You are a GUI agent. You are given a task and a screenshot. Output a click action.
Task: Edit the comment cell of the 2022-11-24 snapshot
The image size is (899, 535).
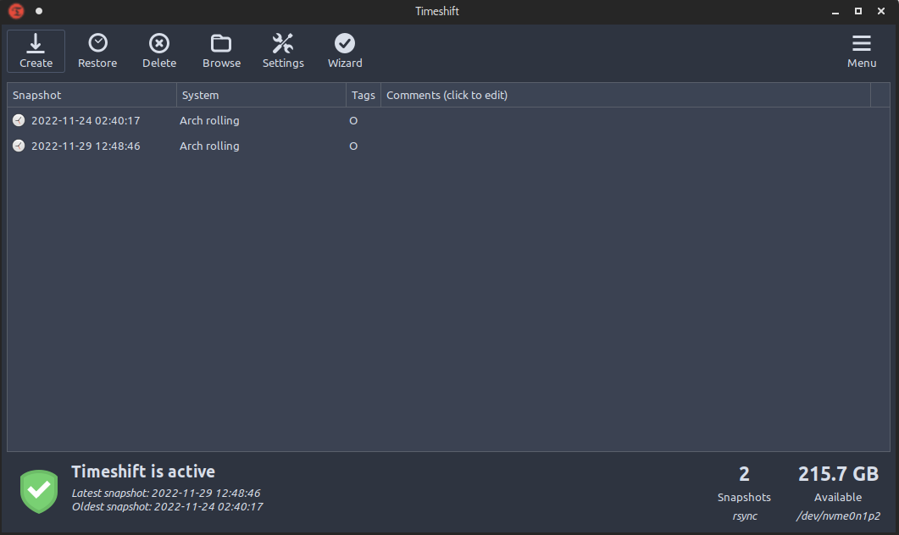click(625, 120)
